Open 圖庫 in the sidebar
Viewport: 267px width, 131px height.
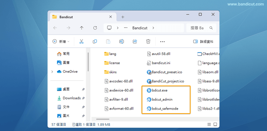tap(63, 63)
